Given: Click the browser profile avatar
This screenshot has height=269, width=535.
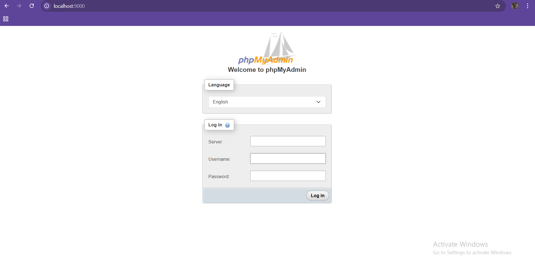Looking at the screenshot, I should click(x=515, y=6).
